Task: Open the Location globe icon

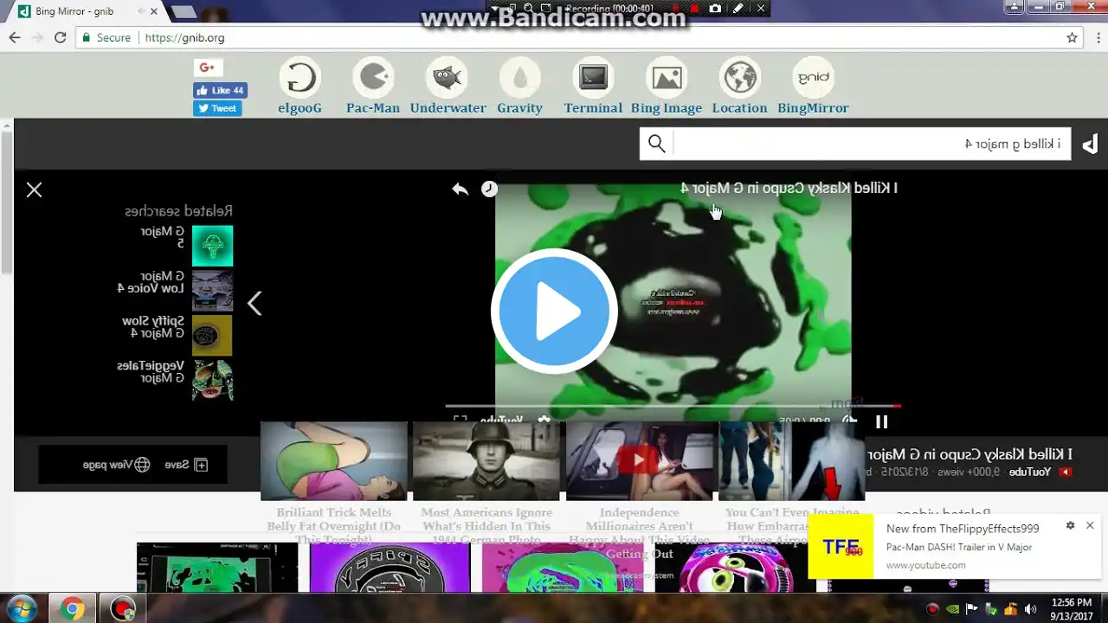Action: [740, 79]
